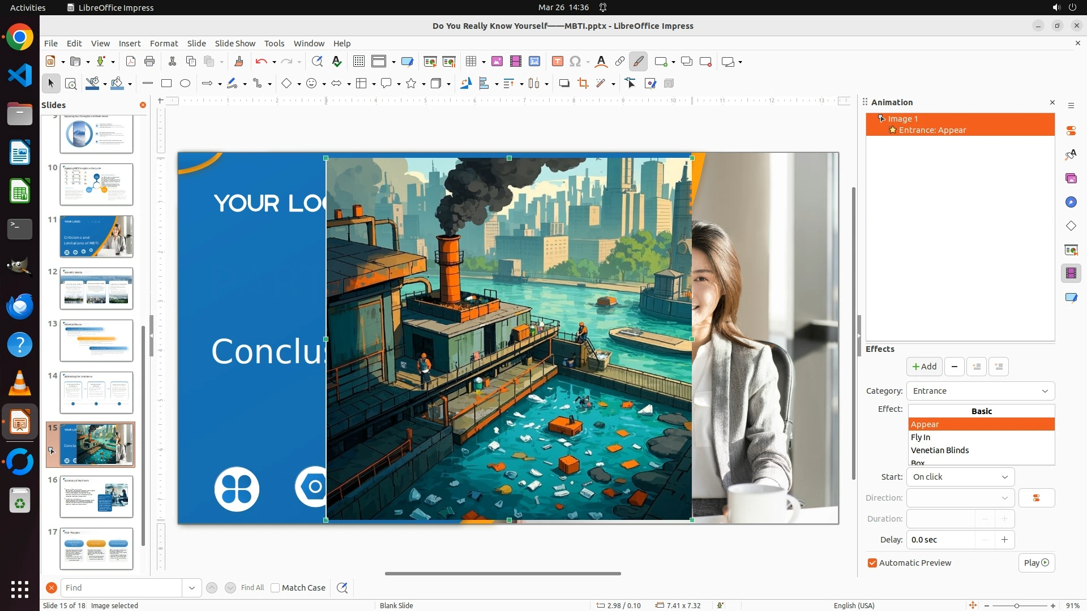
Task: Open the Start On click dropdown
Action: (960, 477)
